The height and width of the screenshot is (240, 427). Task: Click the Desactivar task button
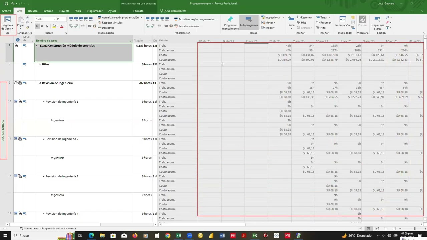[x=106, y=28]
